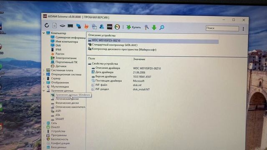The width and height of the screenshot is (267, 150).
Task: Click the driver version 10.0.19041.4597 value
Action: click(142, 77)
